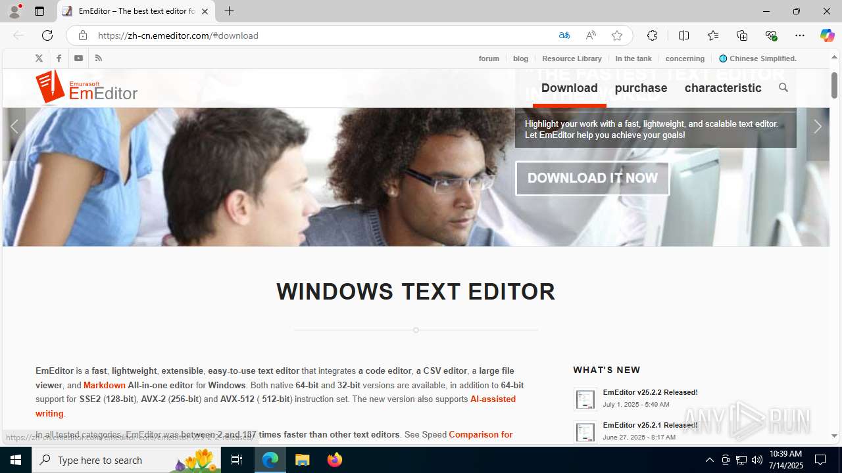Open the site search magnifier icon
The width and height of the screenshot is (842, 473).
(783, 87)
